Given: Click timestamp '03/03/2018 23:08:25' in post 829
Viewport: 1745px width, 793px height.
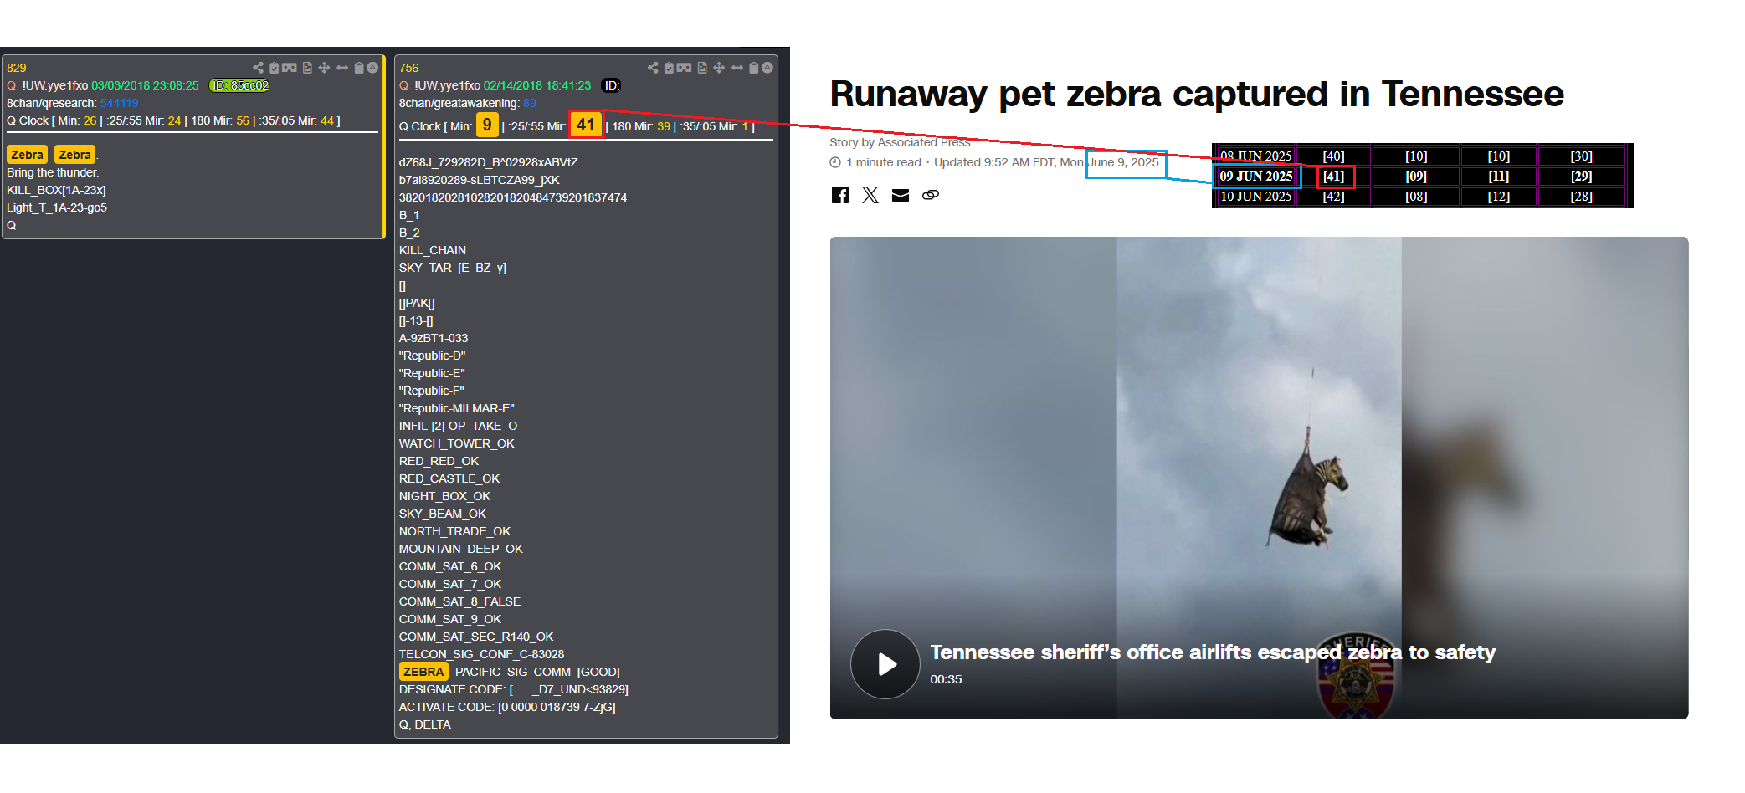Looking at the screenshot, I should [x=146, y=85].
